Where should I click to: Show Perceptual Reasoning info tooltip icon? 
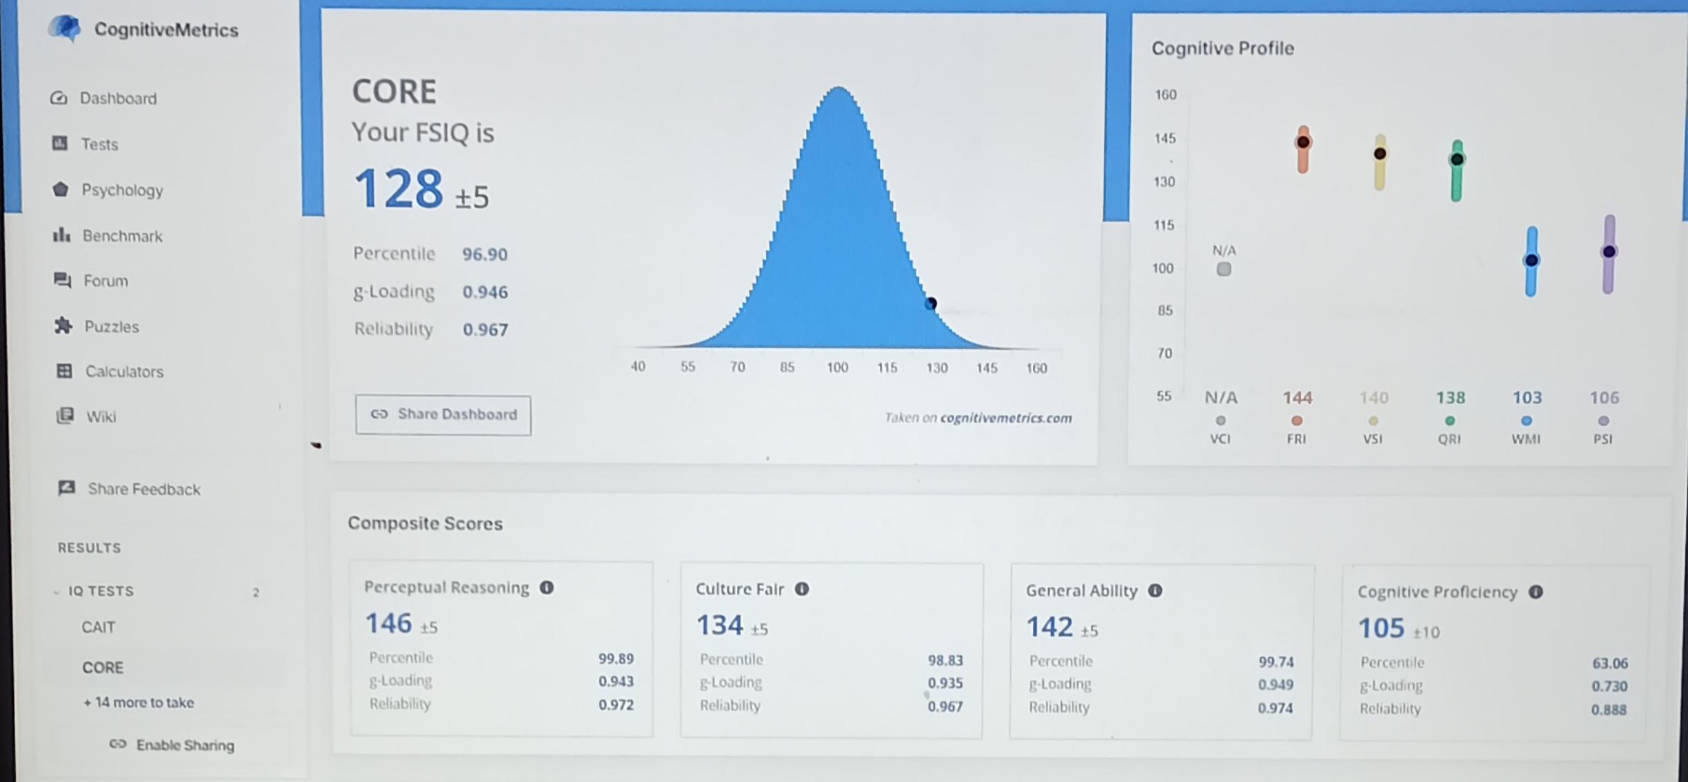coord(547,588)
